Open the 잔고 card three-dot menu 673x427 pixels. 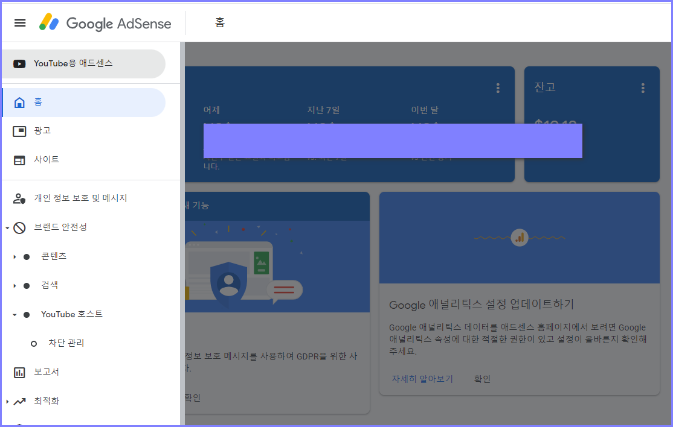click(x=643, y=88)
